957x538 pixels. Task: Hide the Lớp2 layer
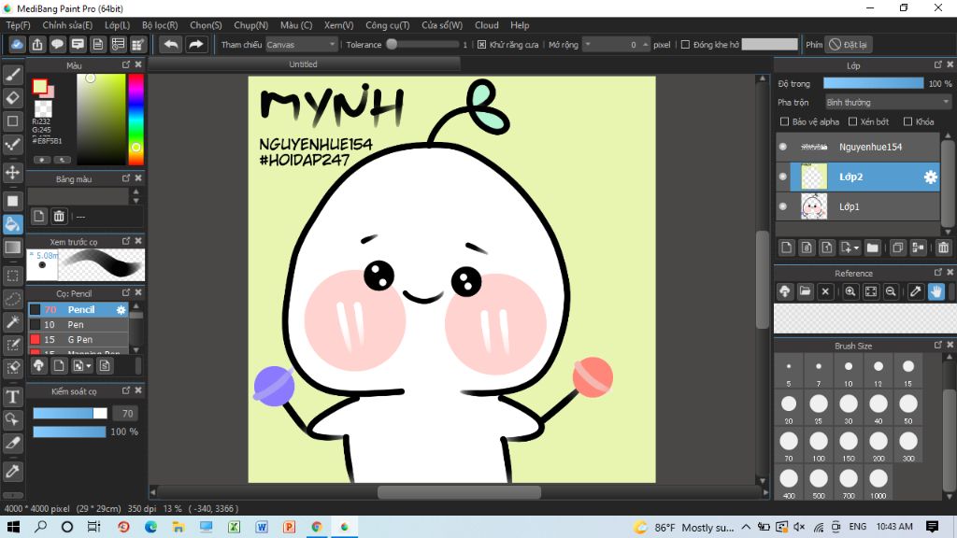pyautogui.click(x=783, y=177)
